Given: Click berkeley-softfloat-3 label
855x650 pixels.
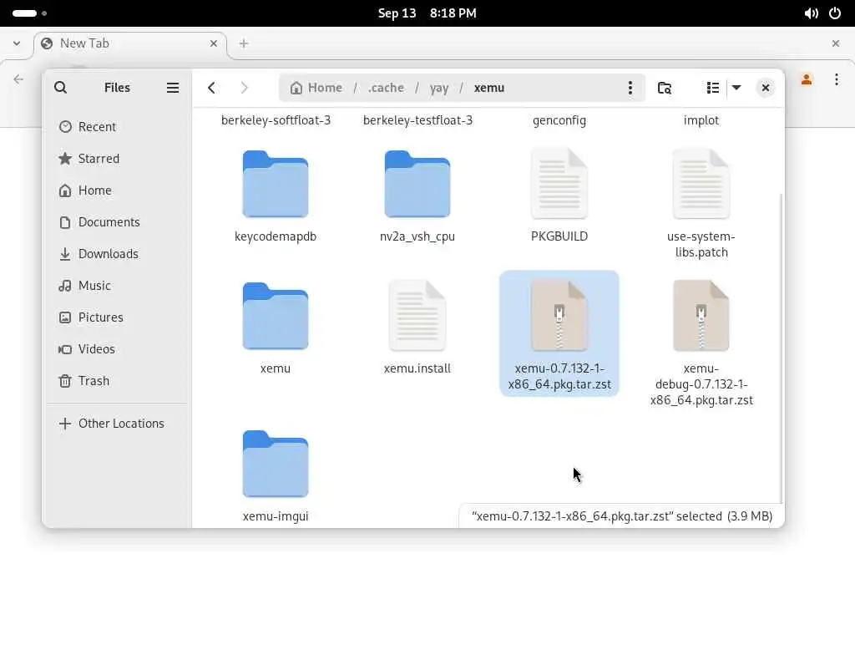Looking at the screenshot, I should (x=276, y=120).
